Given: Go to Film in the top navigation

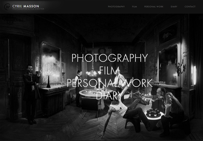Looking at the screenshot, I should coord(134,7).
